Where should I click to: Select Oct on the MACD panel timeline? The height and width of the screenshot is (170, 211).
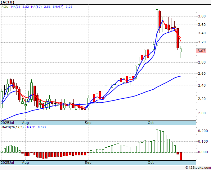tap(151, 163)
